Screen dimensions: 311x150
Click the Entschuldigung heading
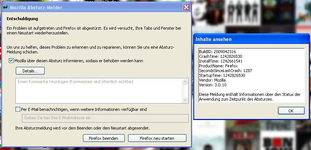[22, 19]
